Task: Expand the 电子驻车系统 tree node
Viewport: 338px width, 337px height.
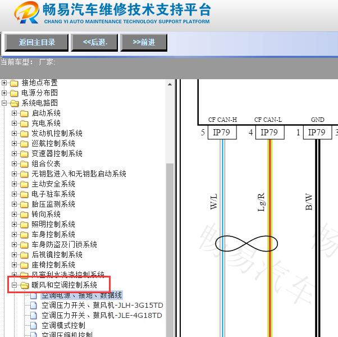Action: [x=14, y=194]
